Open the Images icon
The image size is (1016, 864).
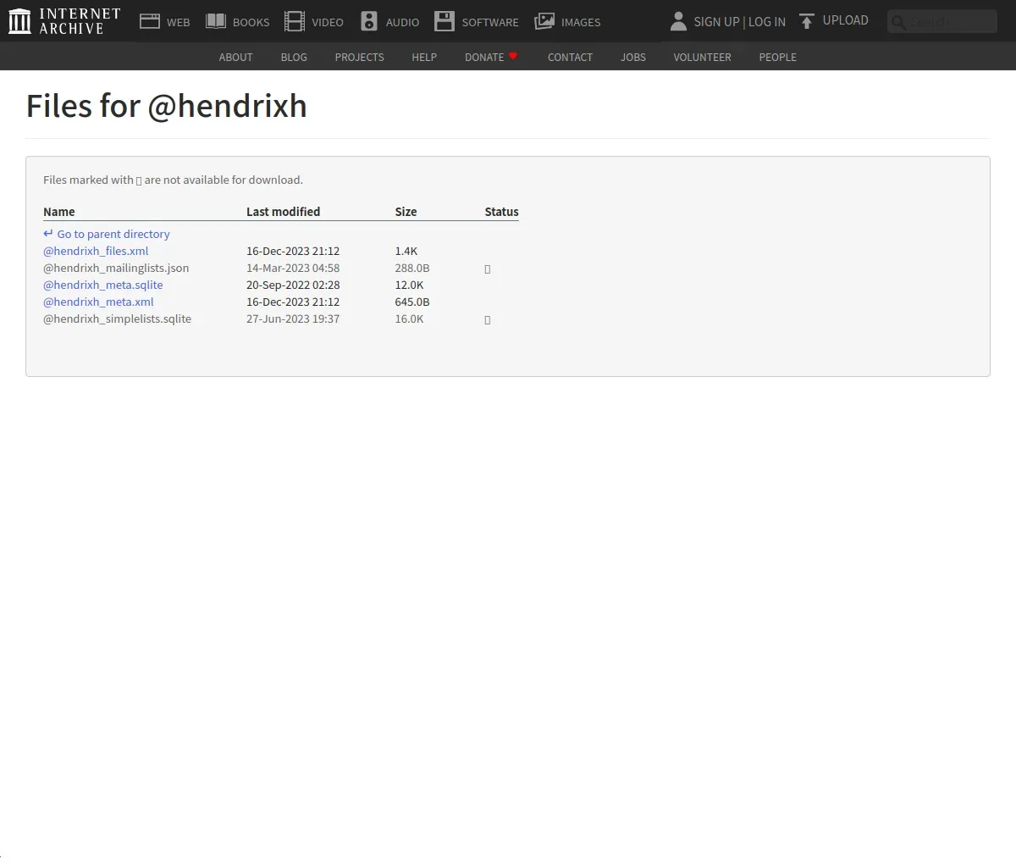[x=544, y=21]
